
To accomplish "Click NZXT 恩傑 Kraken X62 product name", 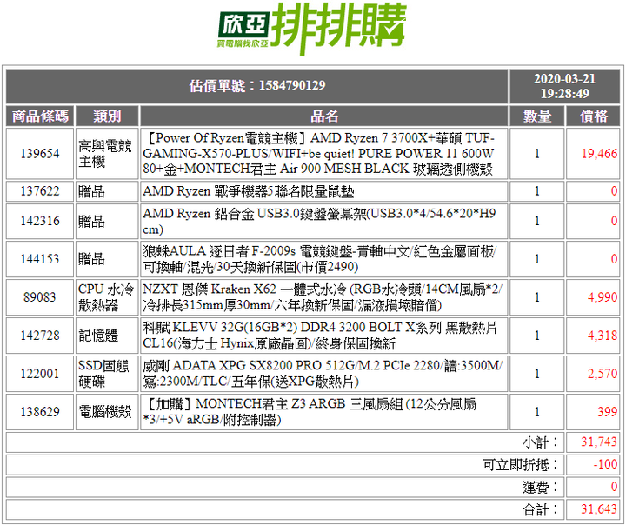I will pos(323,297).
